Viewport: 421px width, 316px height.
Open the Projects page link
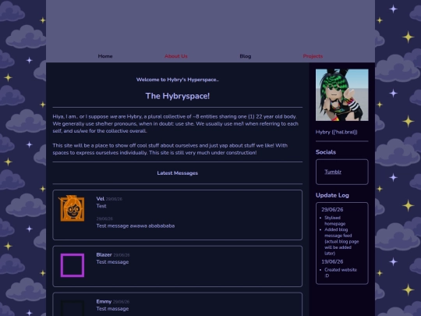(x=313, y=56)
